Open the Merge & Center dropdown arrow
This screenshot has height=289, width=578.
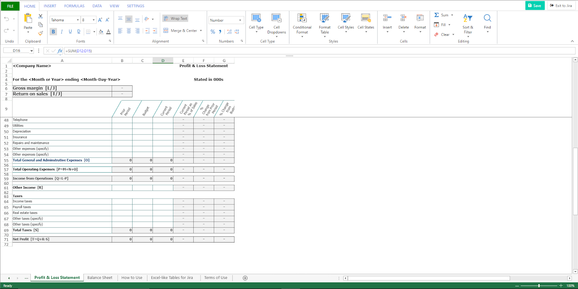201,31
